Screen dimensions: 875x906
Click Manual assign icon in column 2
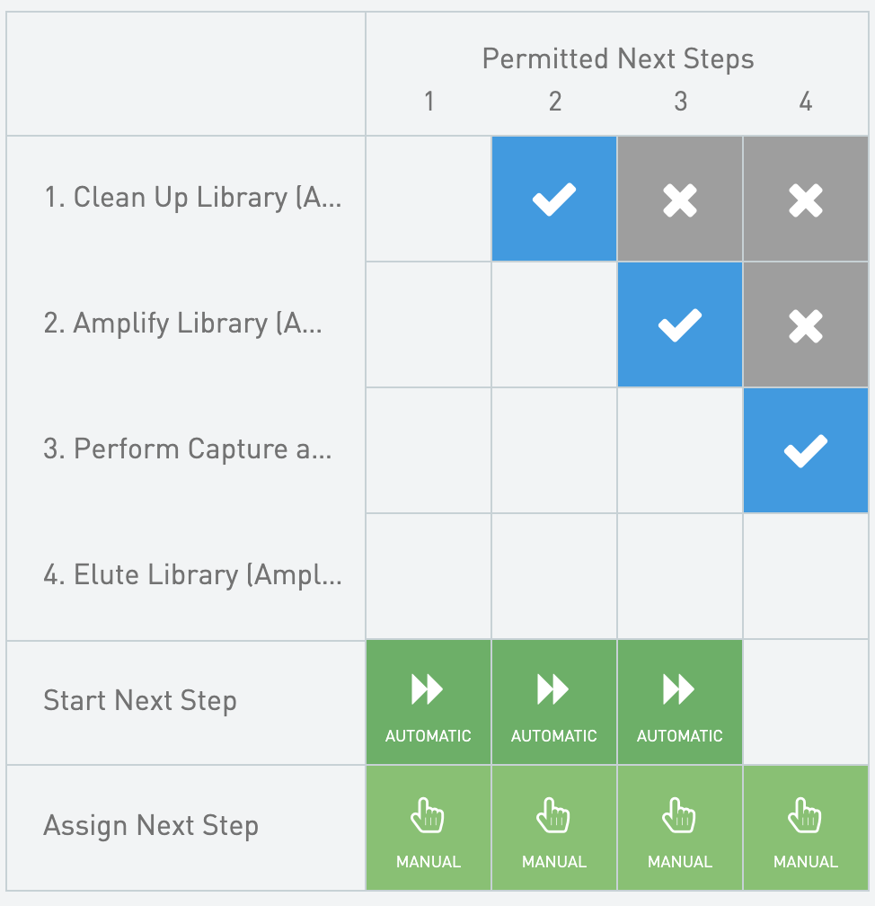[554, 817]
